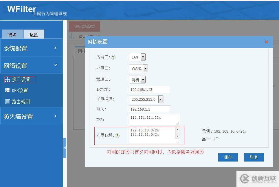This screenshot has height=187, width=279.
Task: Click the 取消 button
Action: pos(254,157)
